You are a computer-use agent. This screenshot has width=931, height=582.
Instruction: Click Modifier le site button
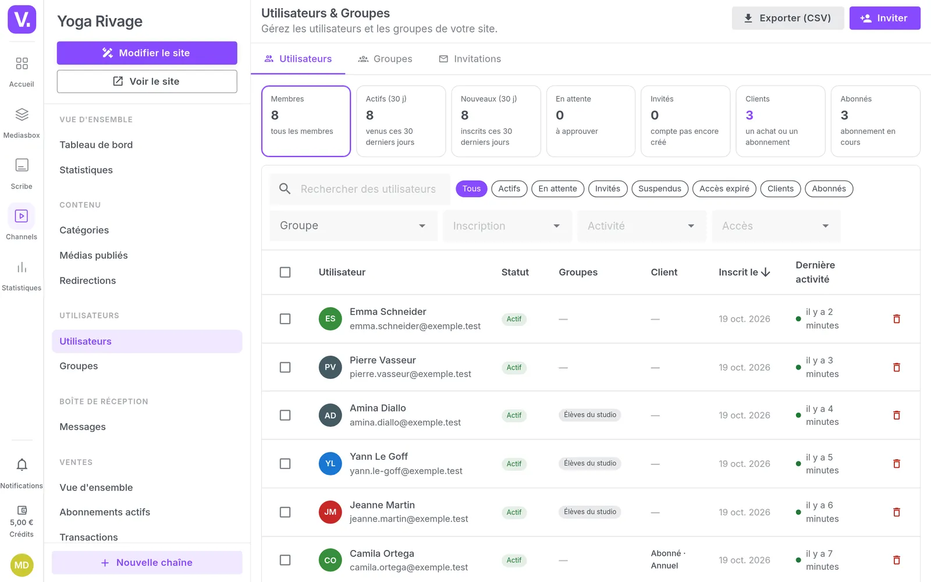pos(147,53)
